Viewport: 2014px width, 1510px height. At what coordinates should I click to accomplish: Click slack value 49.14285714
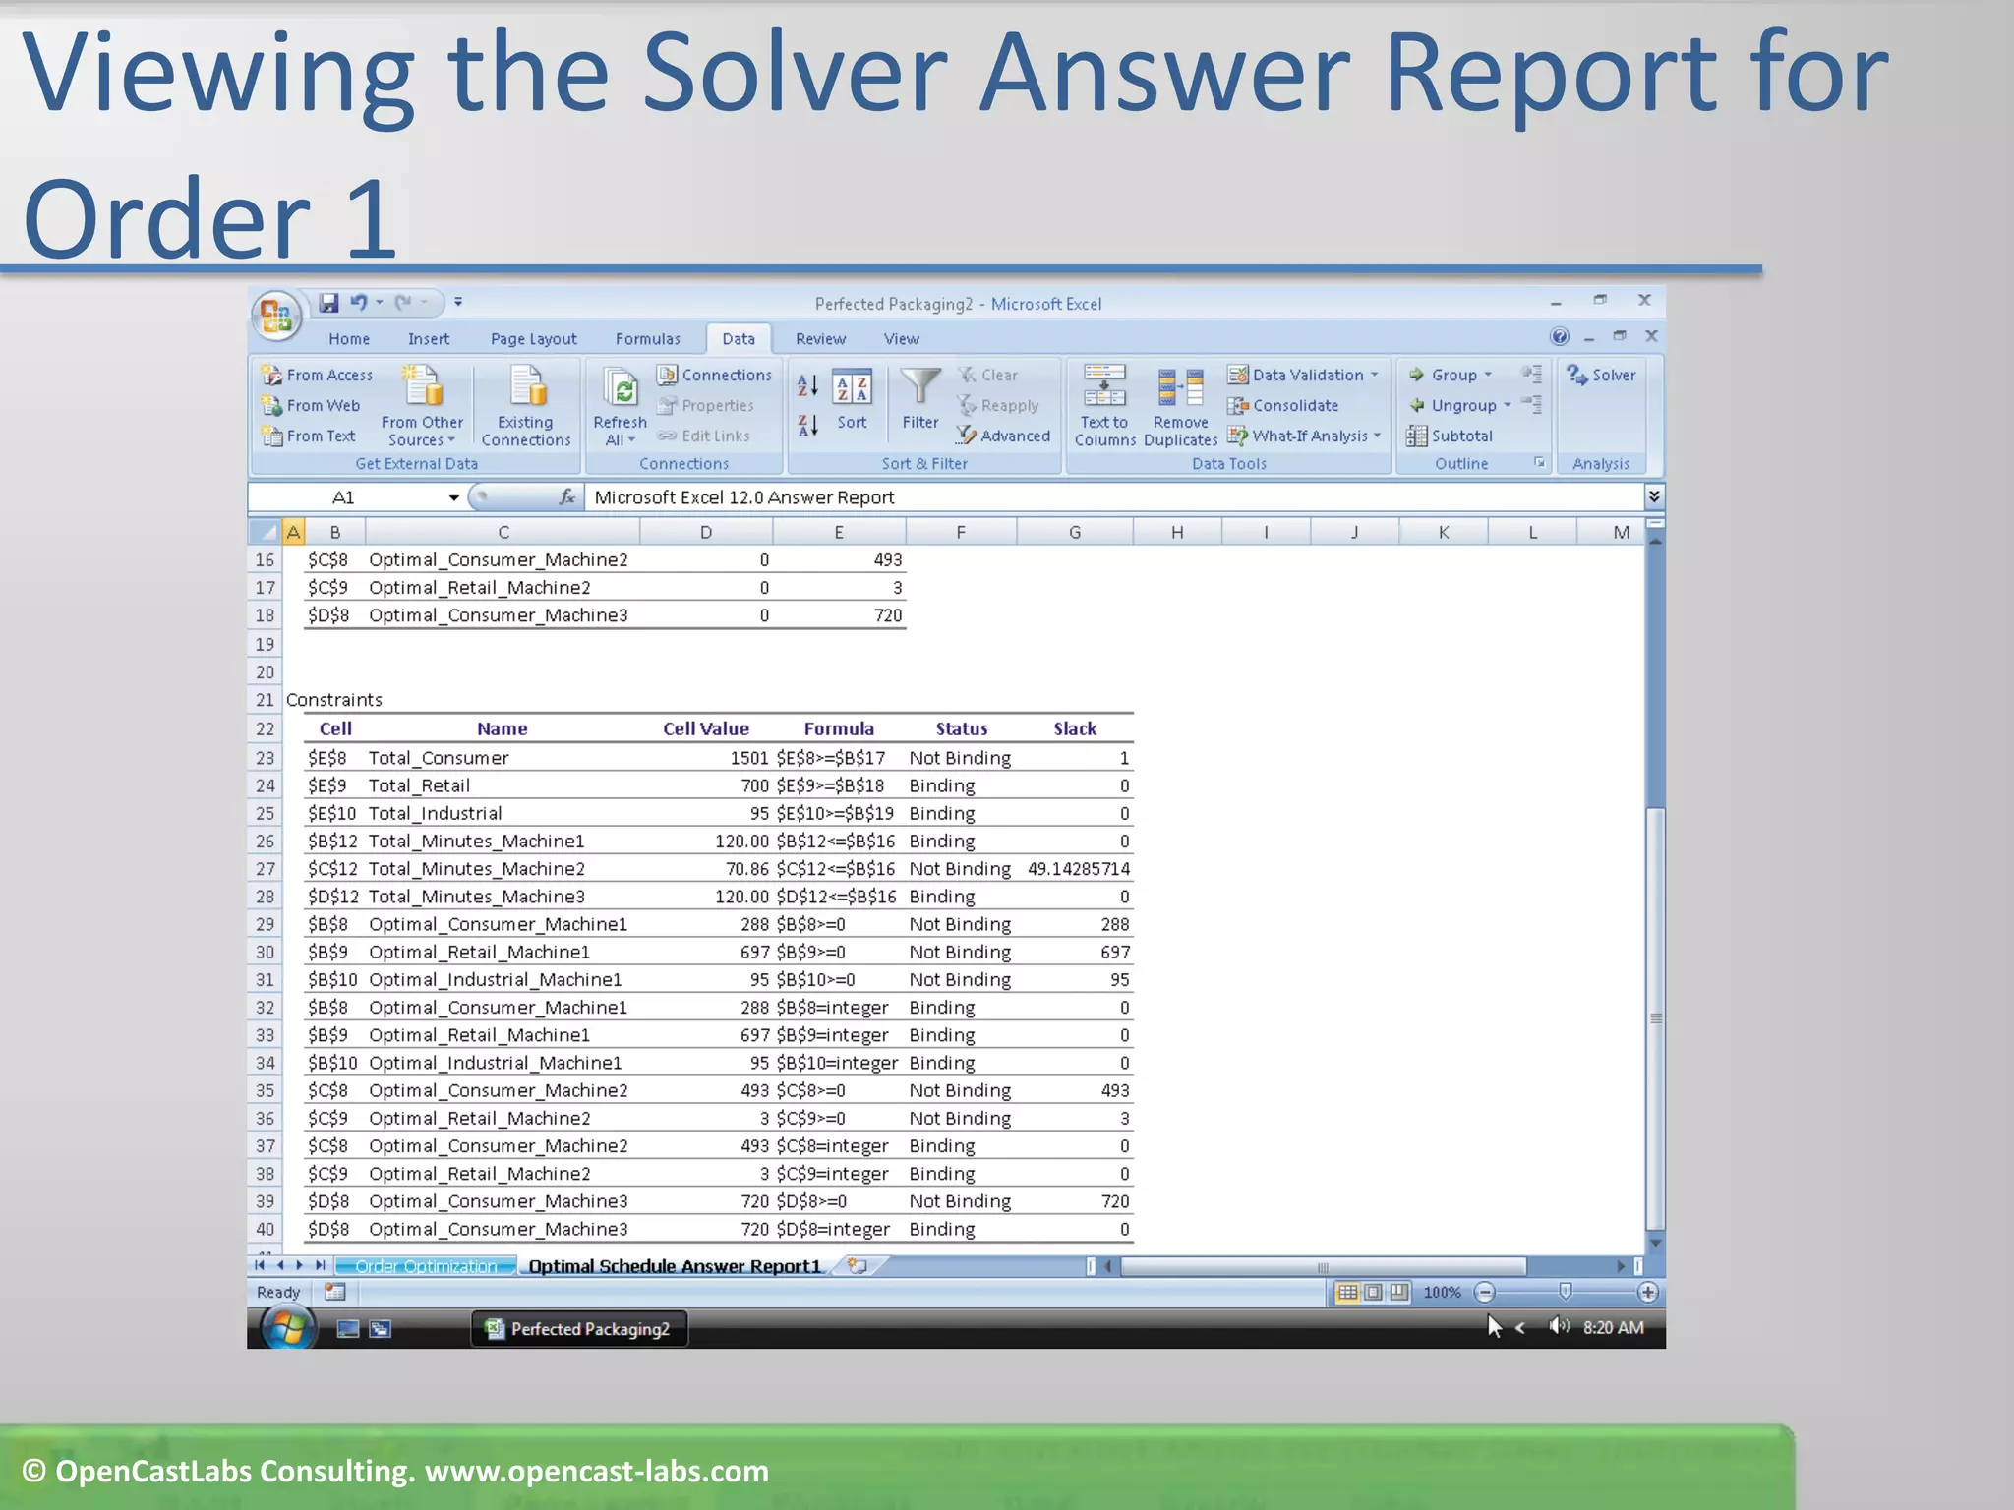coord(1079,869)
